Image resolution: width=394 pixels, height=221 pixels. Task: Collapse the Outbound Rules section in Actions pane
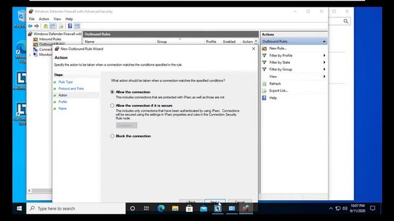pos(324,41)
